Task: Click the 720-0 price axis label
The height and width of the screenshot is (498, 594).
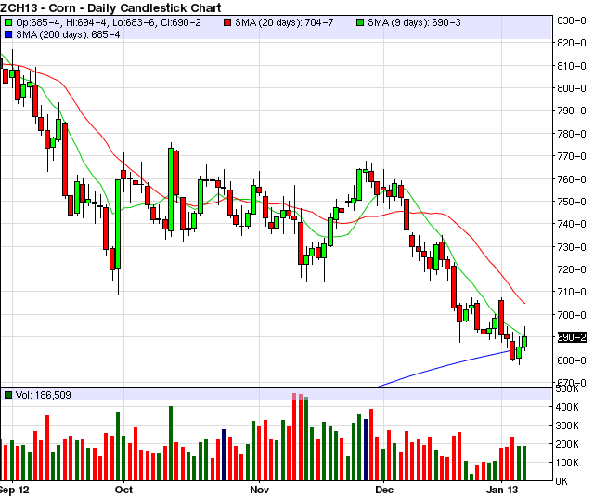Action: point(572,269)
